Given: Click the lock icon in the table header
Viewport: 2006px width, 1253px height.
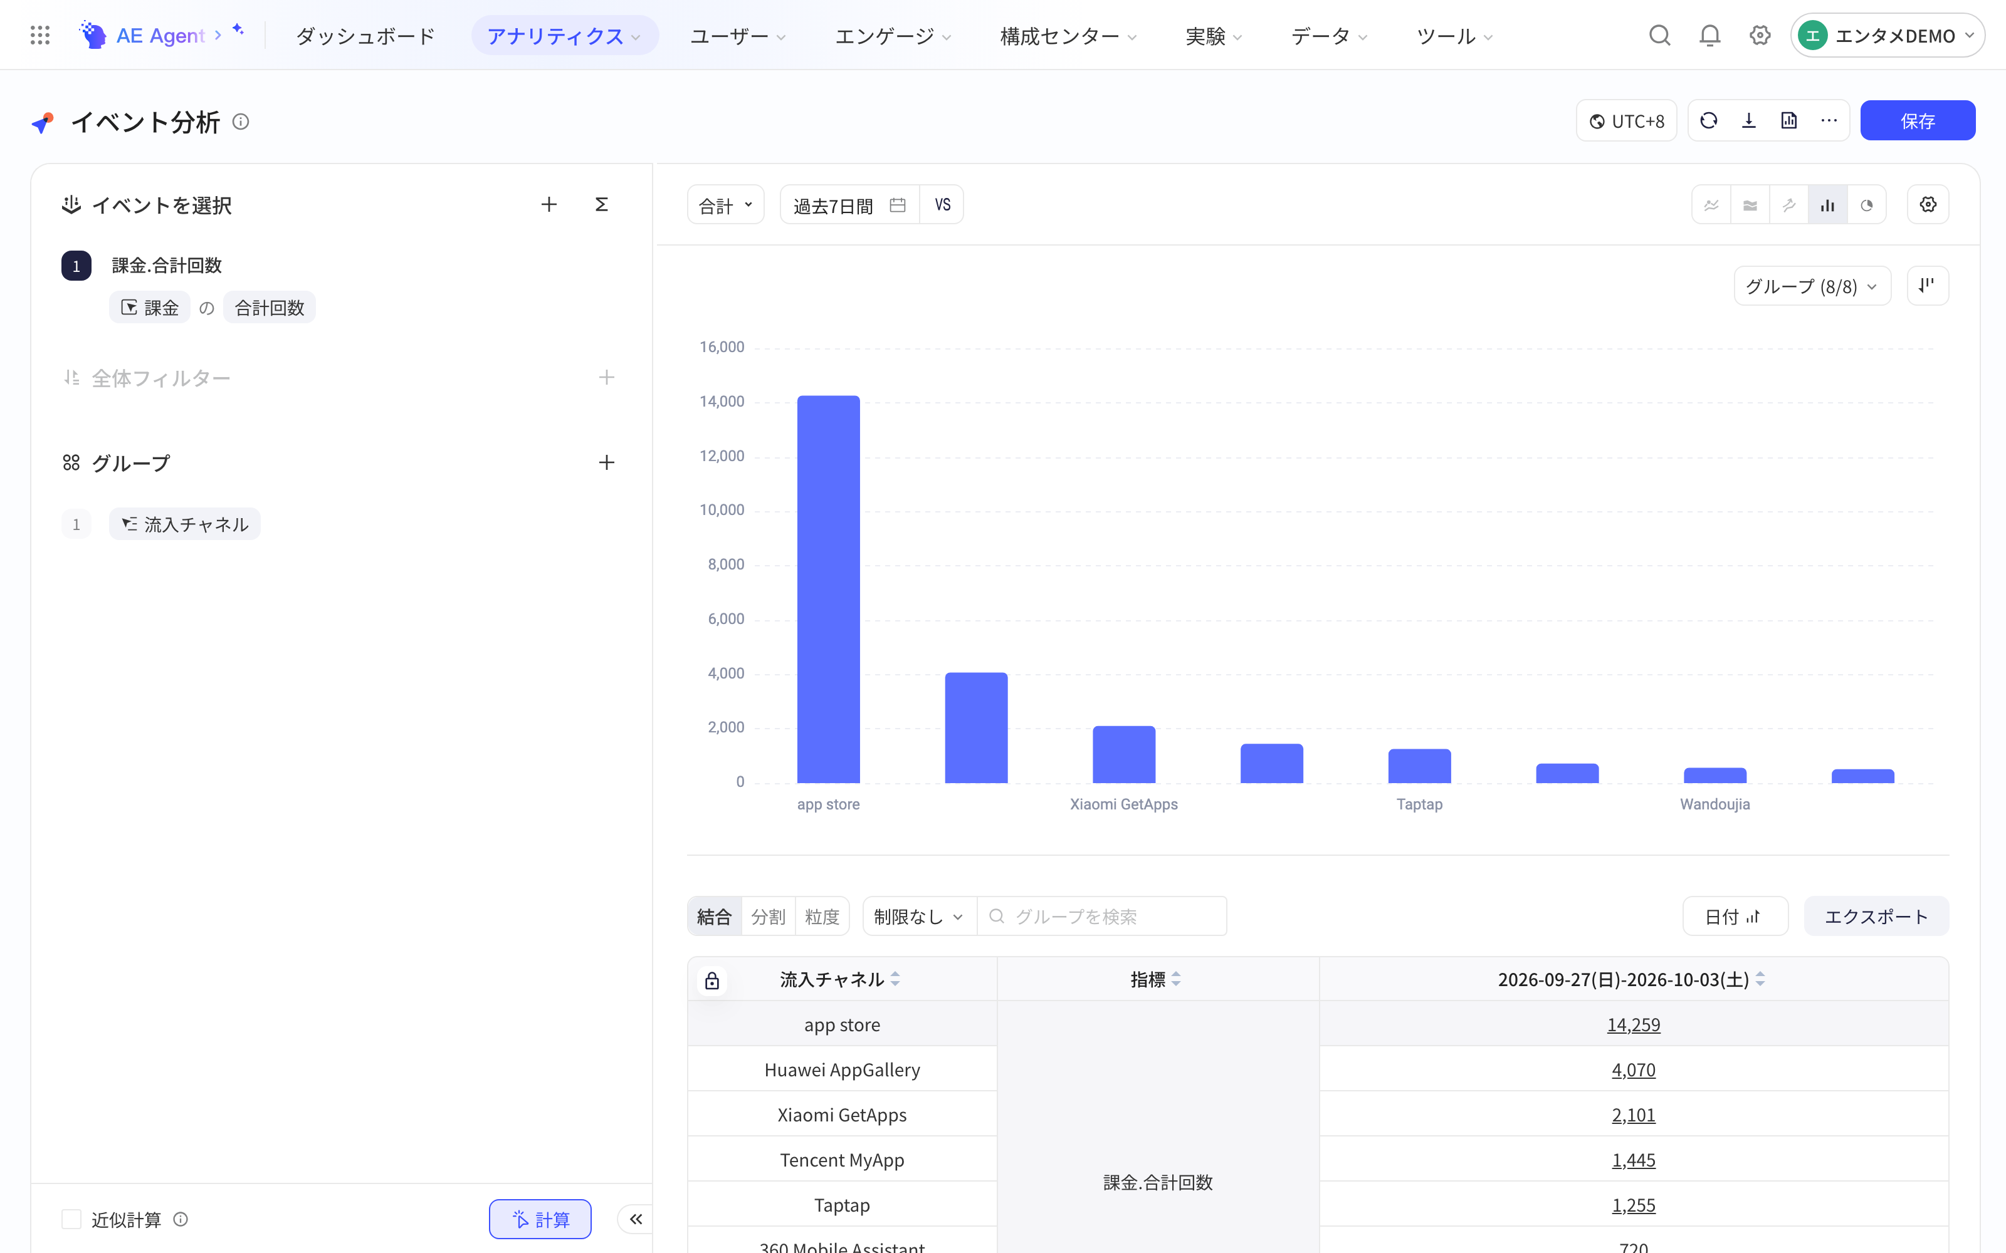Looking at the screenshot, I should [712, 981].
